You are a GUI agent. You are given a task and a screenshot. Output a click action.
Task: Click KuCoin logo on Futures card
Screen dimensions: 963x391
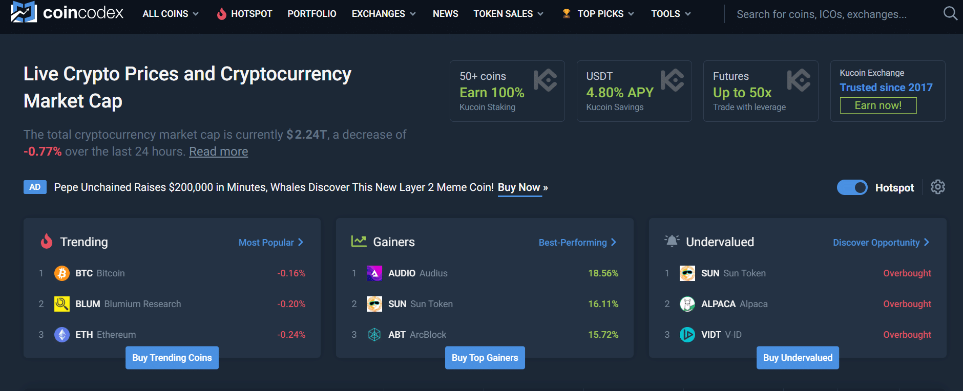(x=799, y=80)
